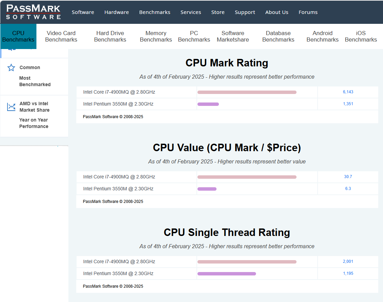Click i7-4900MQ name in CPU Mark Rating
383x302 pixels.
pyautogui.click(x=119, y=92)
